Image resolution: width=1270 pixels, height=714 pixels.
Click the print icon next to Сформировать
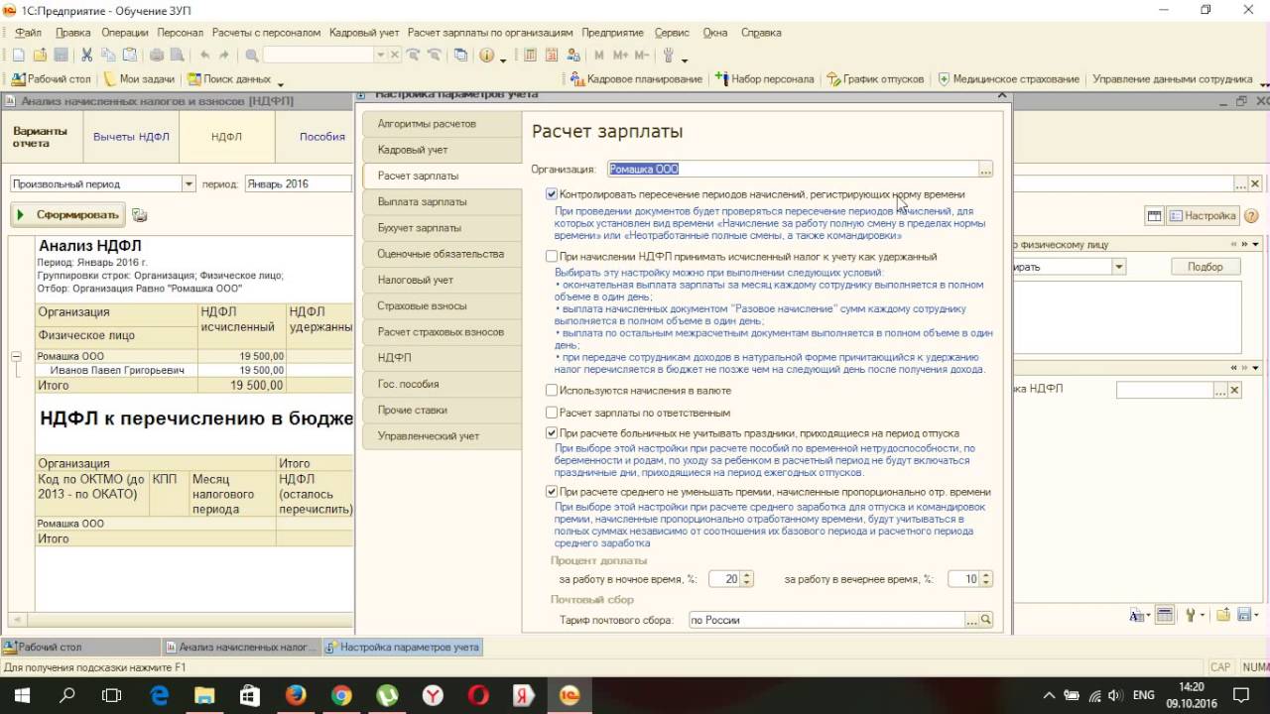pos(140,214)
